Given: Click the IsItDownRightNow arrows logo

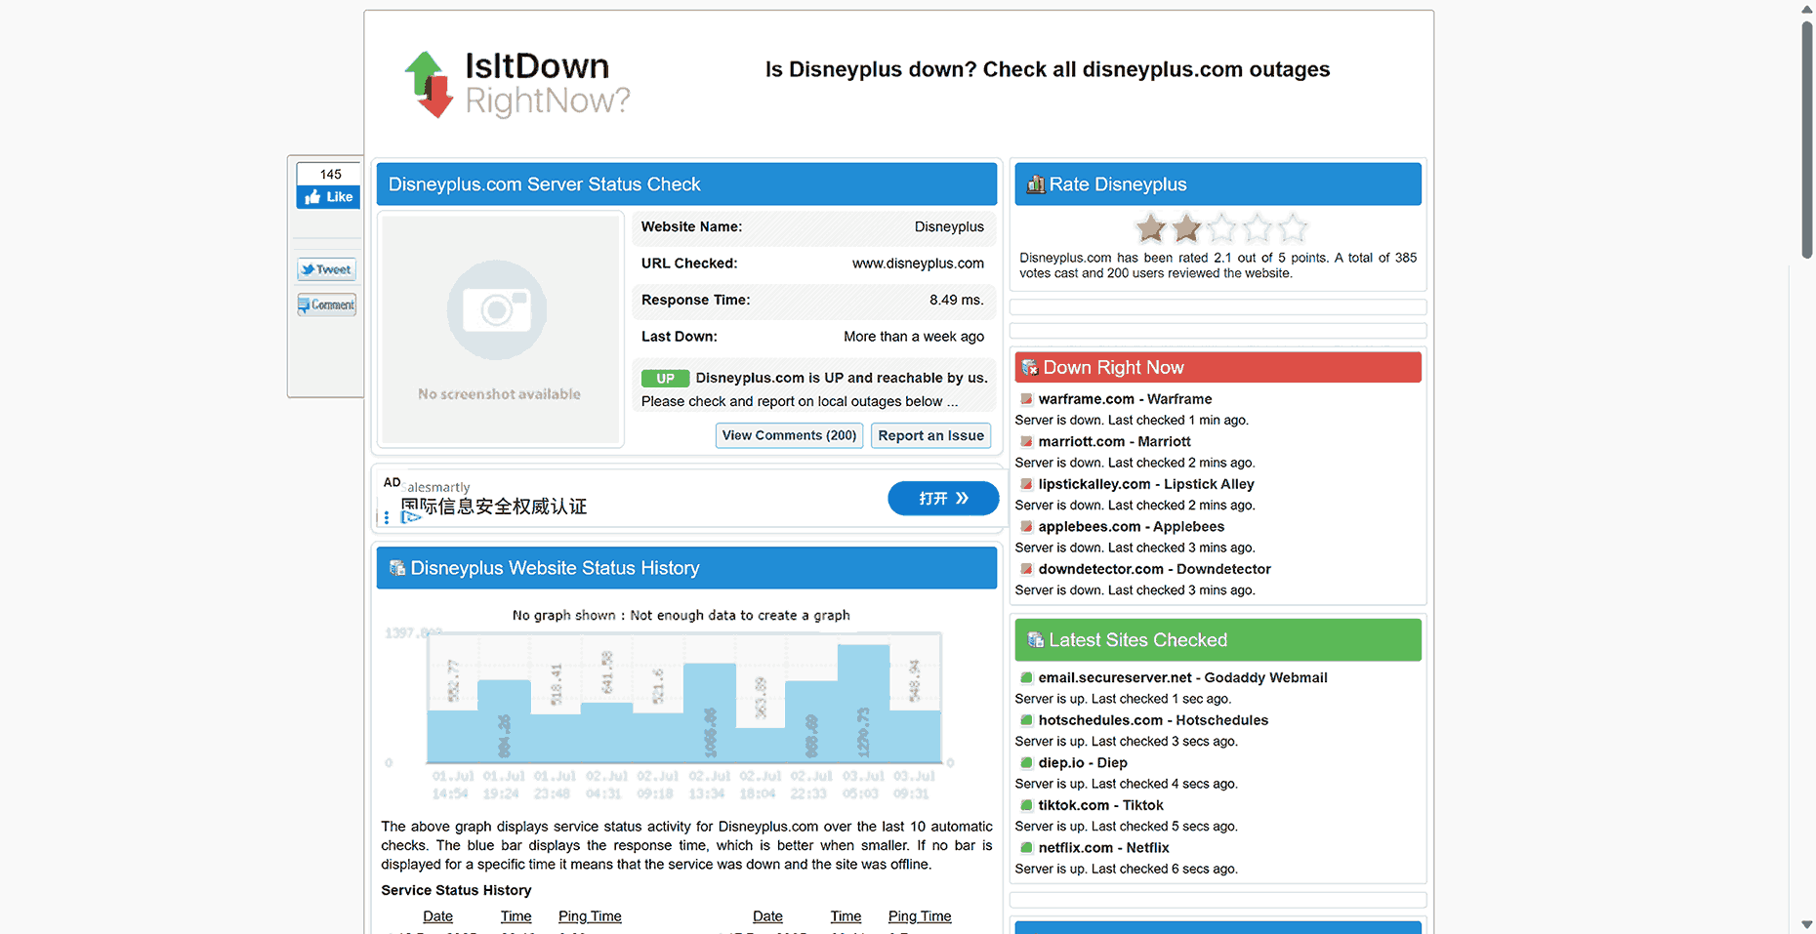Looking at the screenshot, I should [x=429, y=84].
